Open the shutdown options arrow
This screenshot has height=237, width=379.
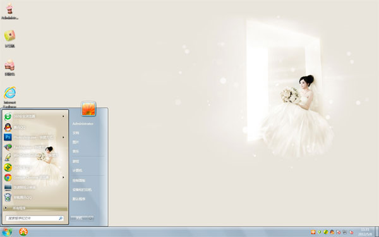coord(91,218)
